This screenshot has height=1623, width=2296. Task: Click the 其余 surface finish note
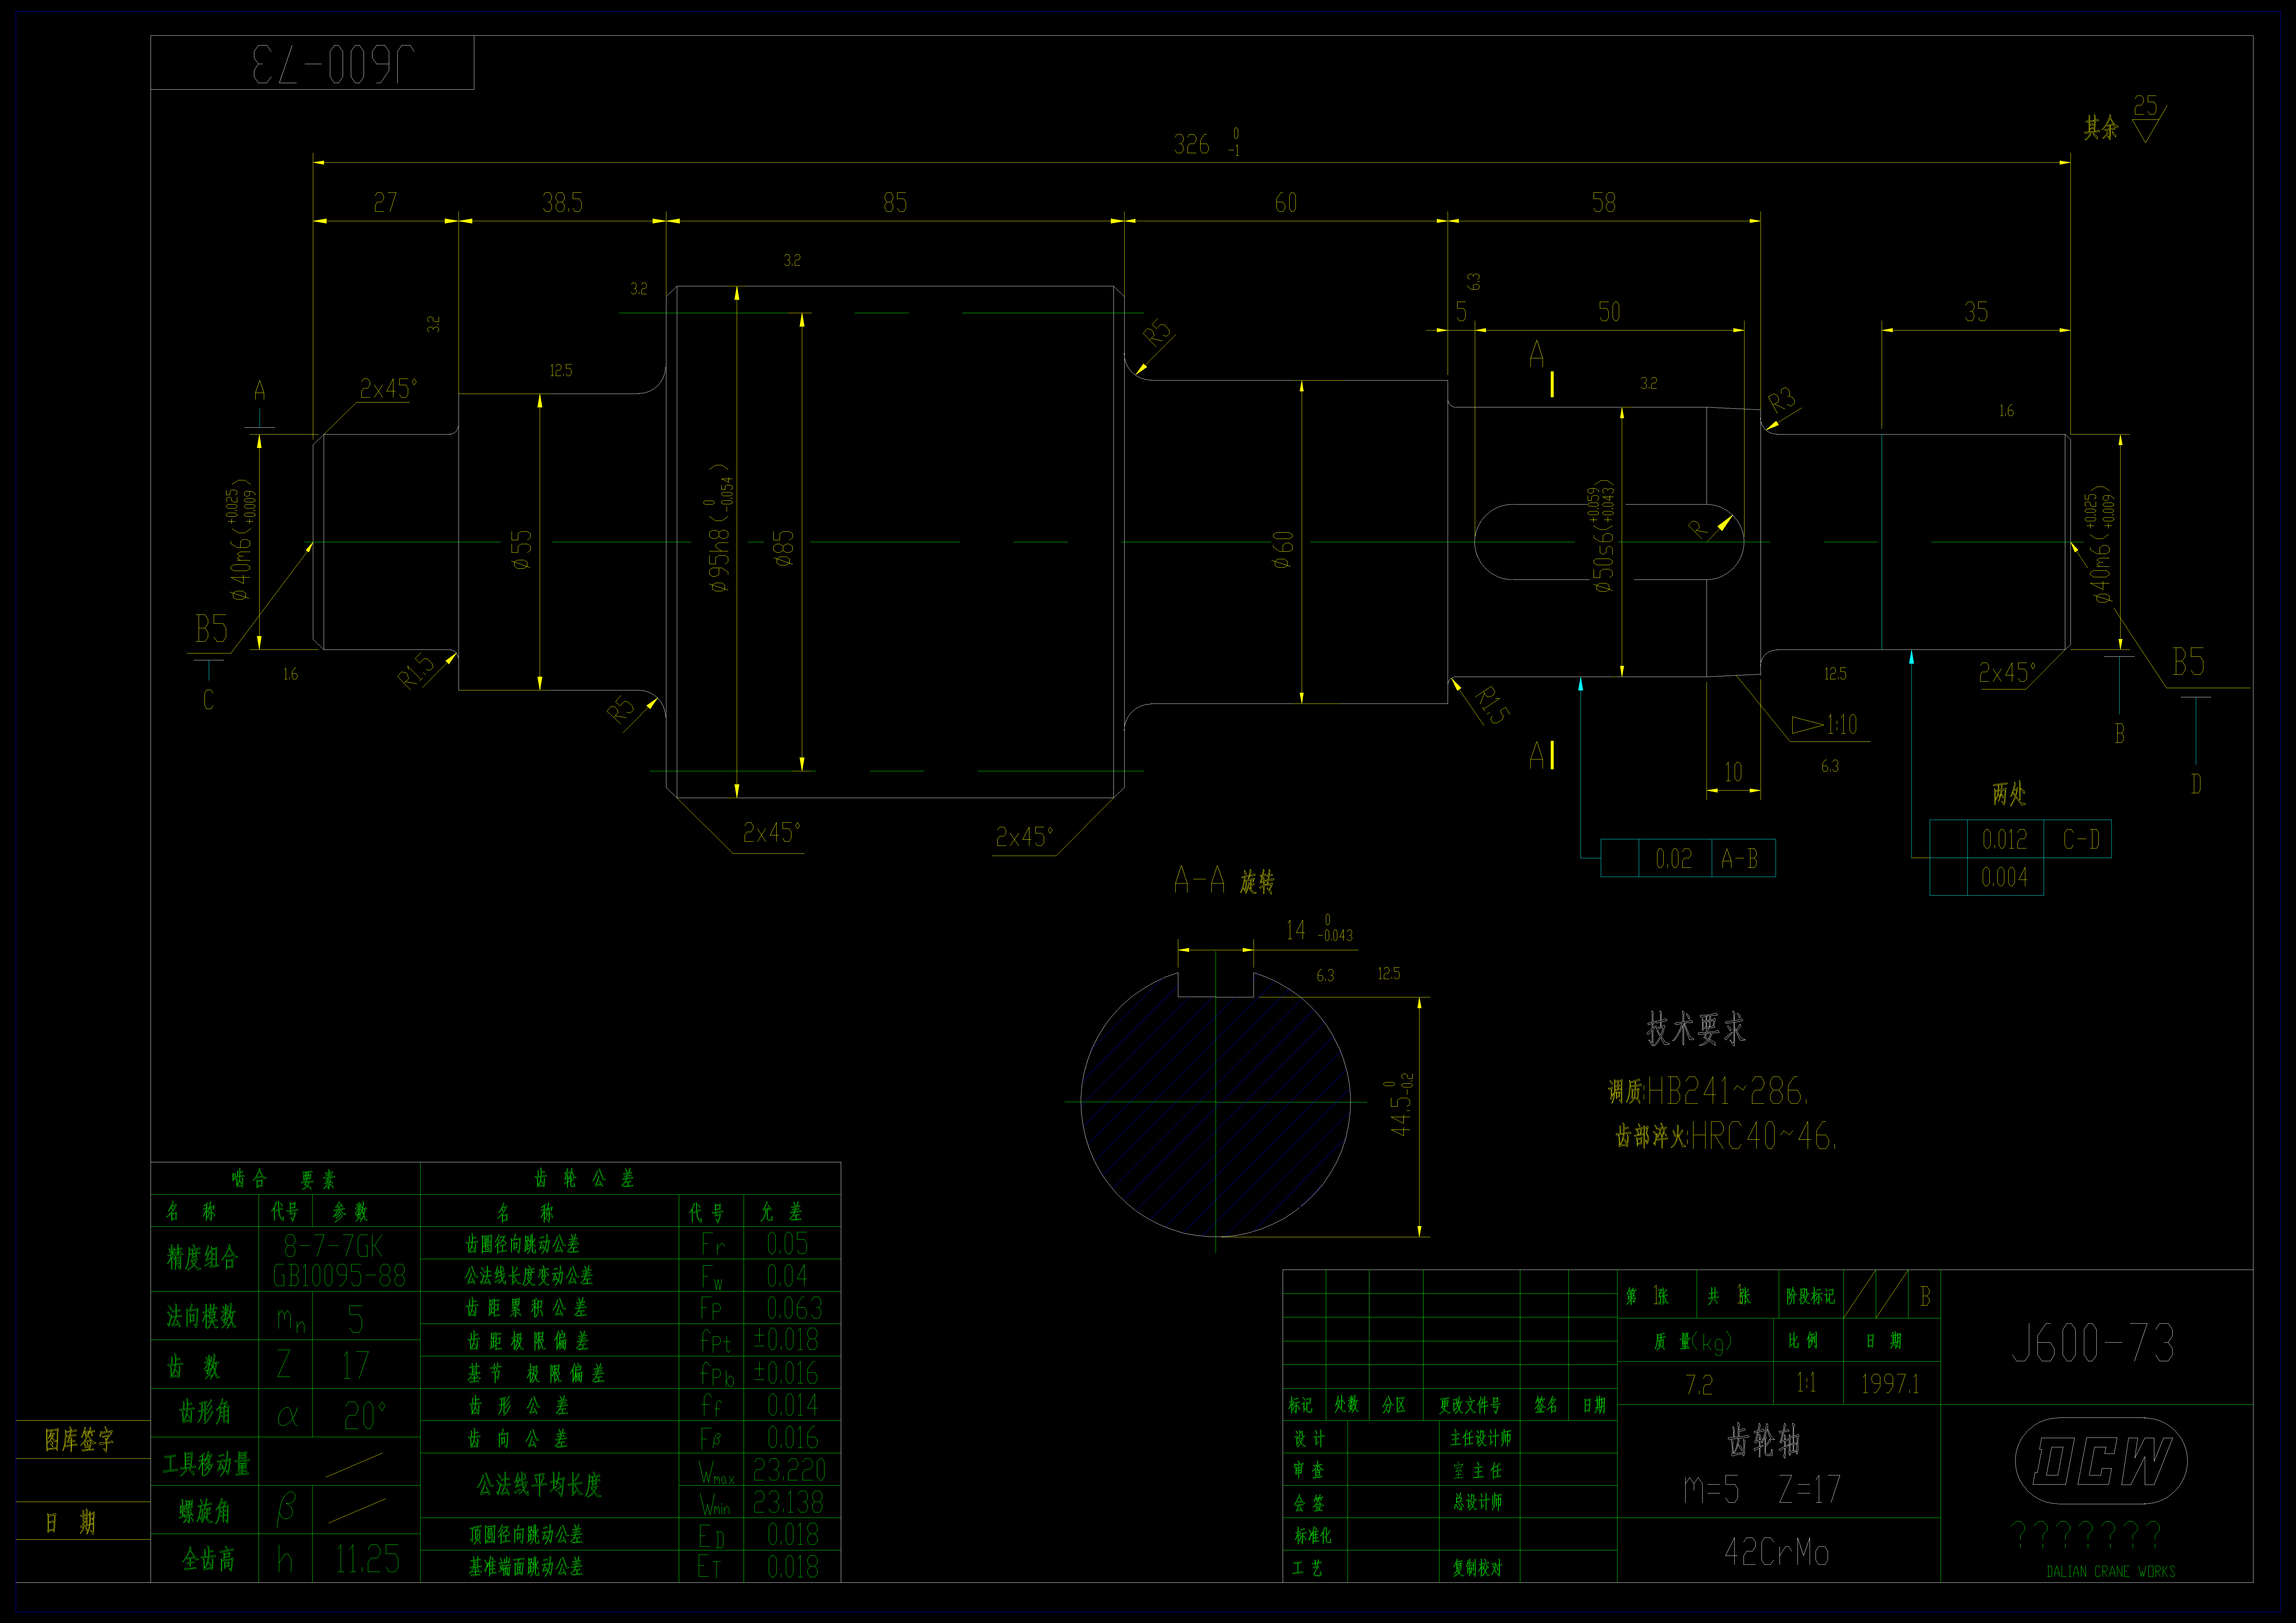tap(2101, 128)
